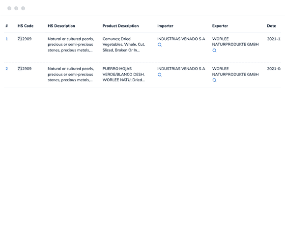
Task: Click search icon under second INDUSTRIAS VENADO importer
Action: pyautogui.click(x=160, y=74)
